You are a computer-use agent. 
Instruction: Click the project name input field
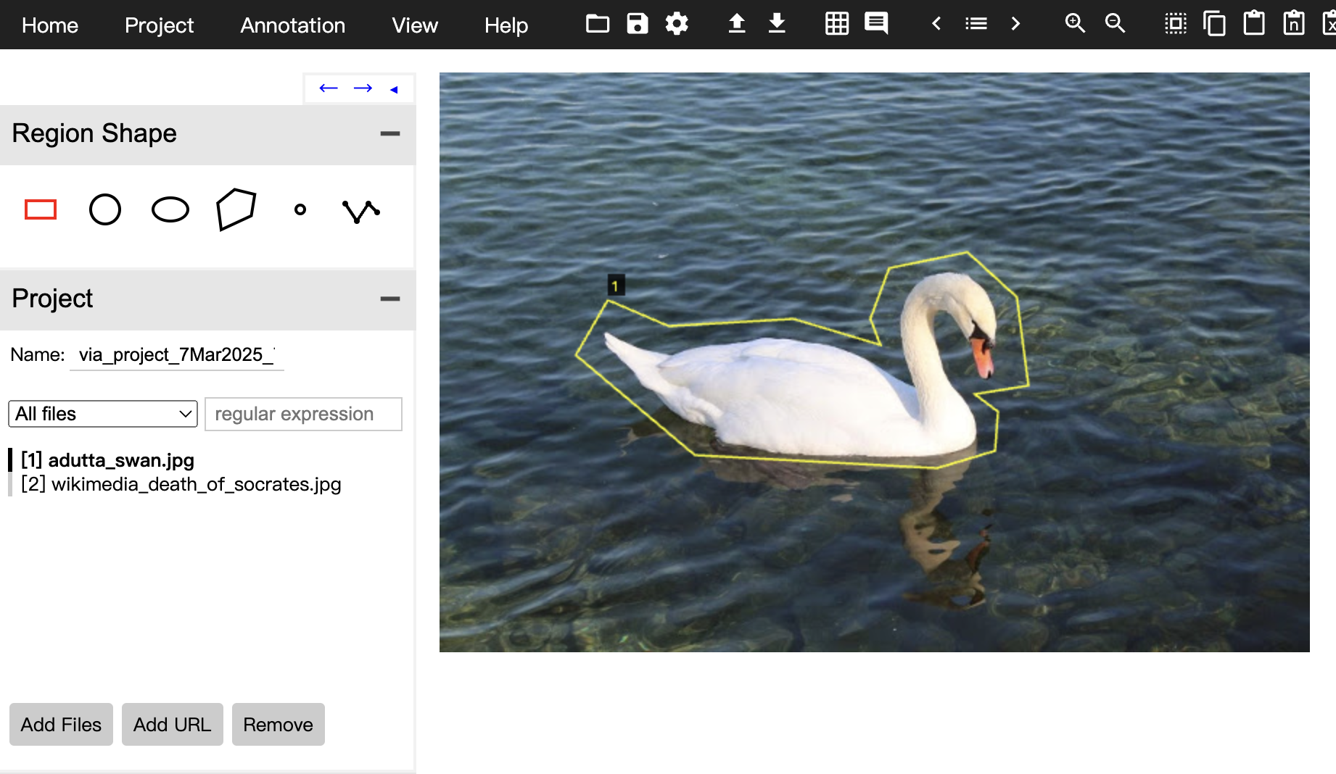pyautogui.click(x=177, y=354)
